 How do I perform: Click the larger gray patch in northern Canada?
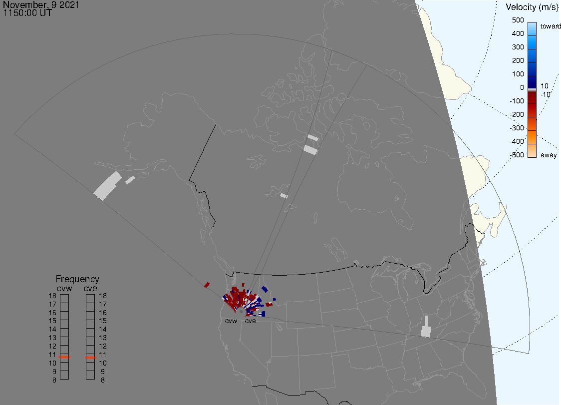coord(310,150)
